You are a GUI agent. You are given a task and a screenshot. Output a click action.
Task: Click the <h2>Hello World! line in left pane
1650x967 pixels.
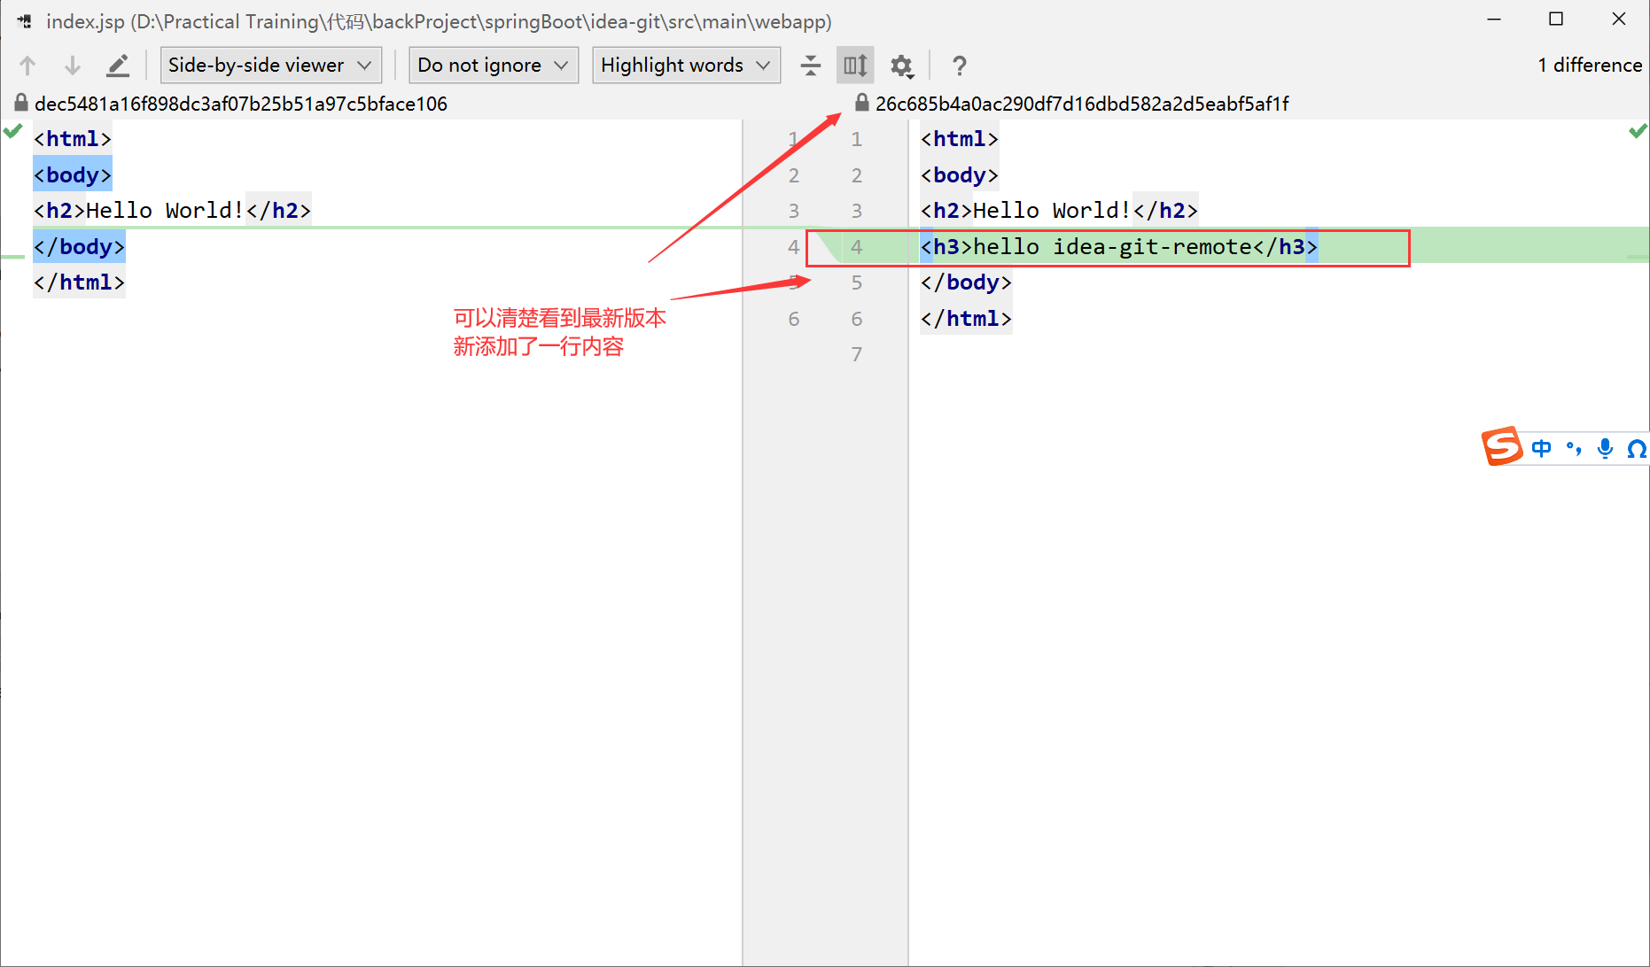[172, 210]
